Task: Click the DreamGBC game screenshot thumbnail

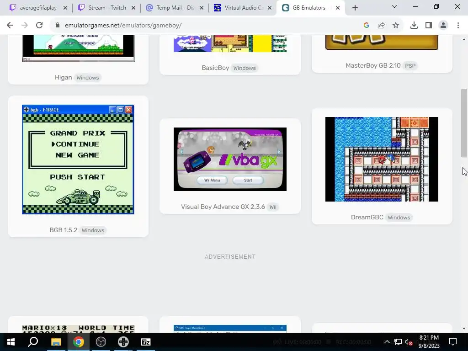Action: point(382,159)
